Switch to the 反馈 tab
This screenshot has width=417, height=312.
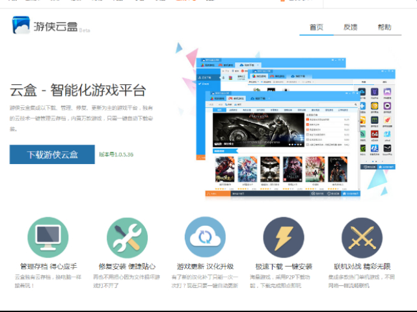(x=350, y=27)
